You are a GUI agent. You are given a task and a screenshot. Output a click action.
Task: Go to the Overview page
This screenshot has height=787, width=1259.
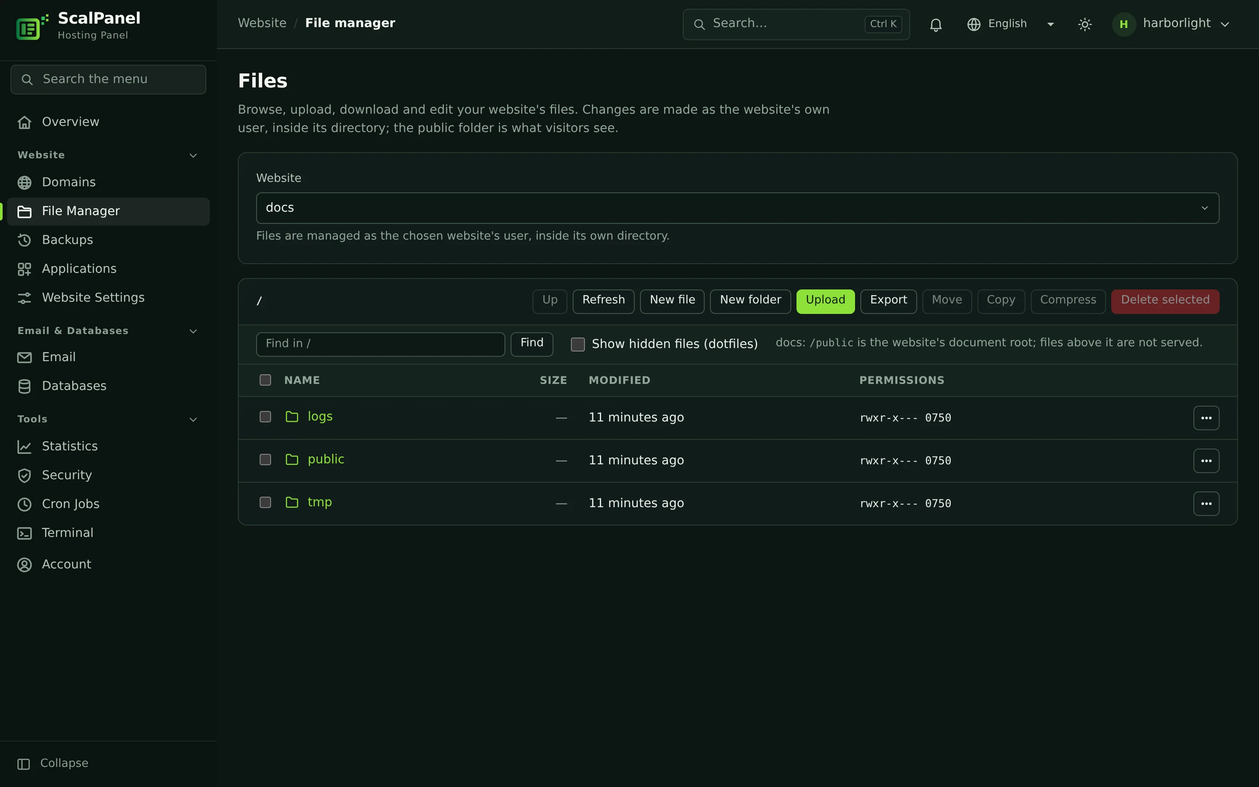[x=108, y=122]
